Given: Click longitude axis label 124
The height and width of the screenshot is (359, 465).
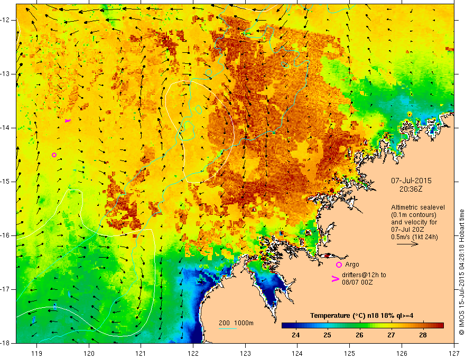Looking at the screenshot, I should [x=297, y=353].
